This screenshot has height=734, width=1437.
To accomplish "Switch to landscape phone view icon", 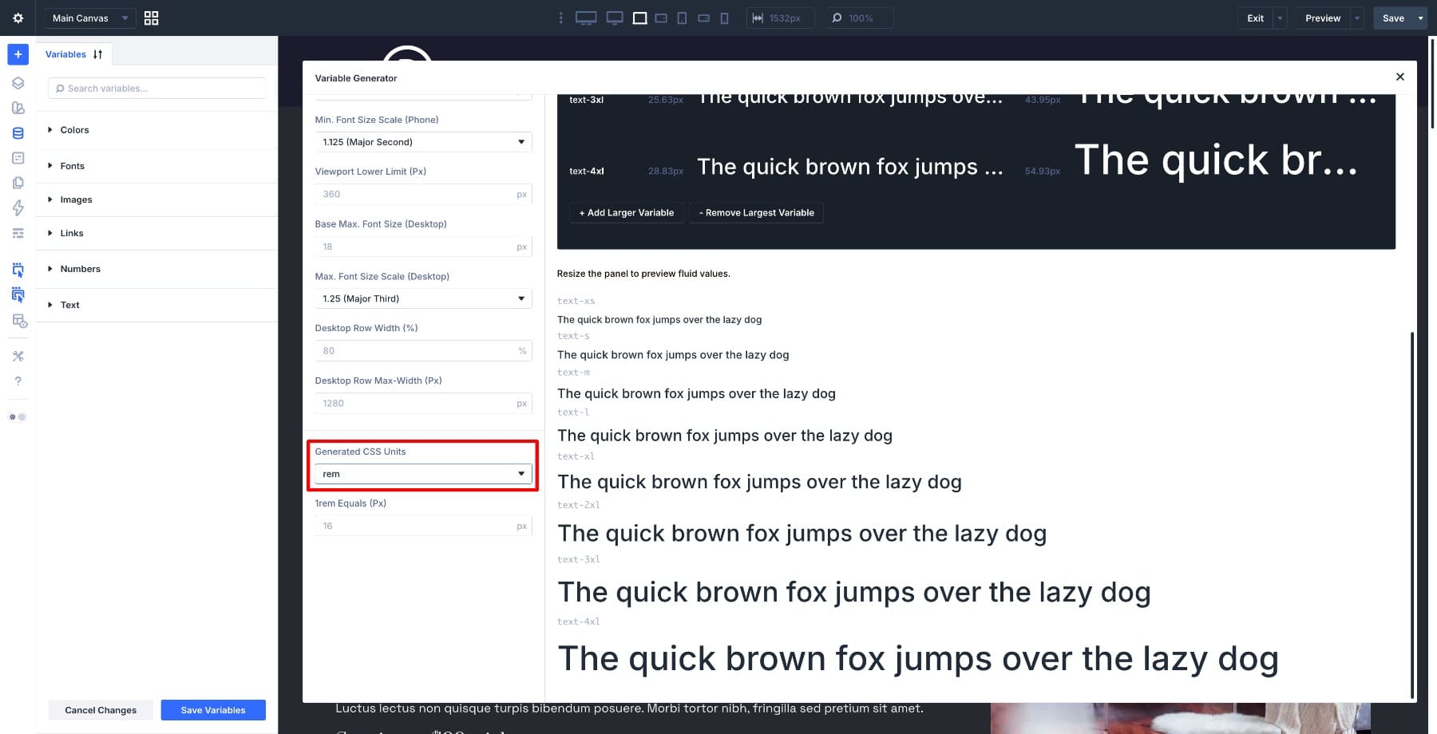I will click(703, 18).
